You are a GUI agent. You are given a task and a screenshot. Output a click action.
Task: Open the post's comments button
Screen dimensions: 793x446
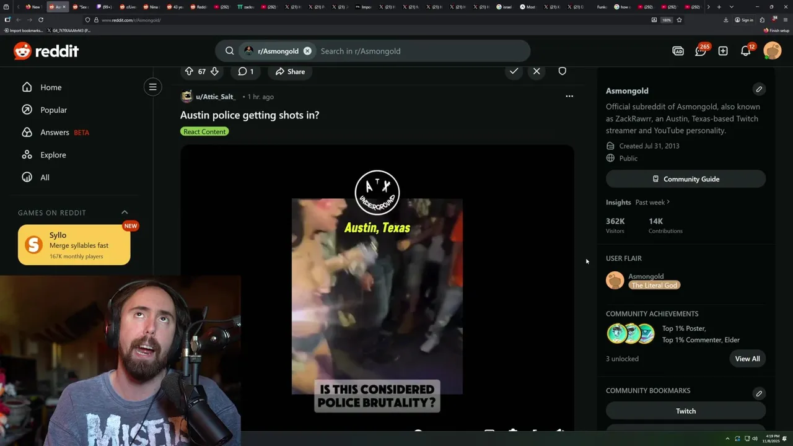click(246, 71)
